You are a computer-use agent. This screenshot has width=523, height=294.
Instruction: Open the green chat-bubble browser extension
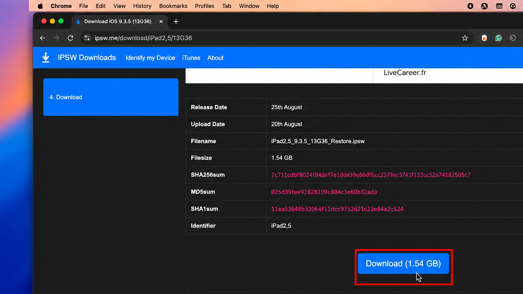(x=499, y=38)
